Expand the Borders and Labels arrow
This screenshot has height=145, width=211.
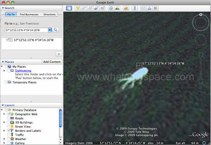click(4, 131)
